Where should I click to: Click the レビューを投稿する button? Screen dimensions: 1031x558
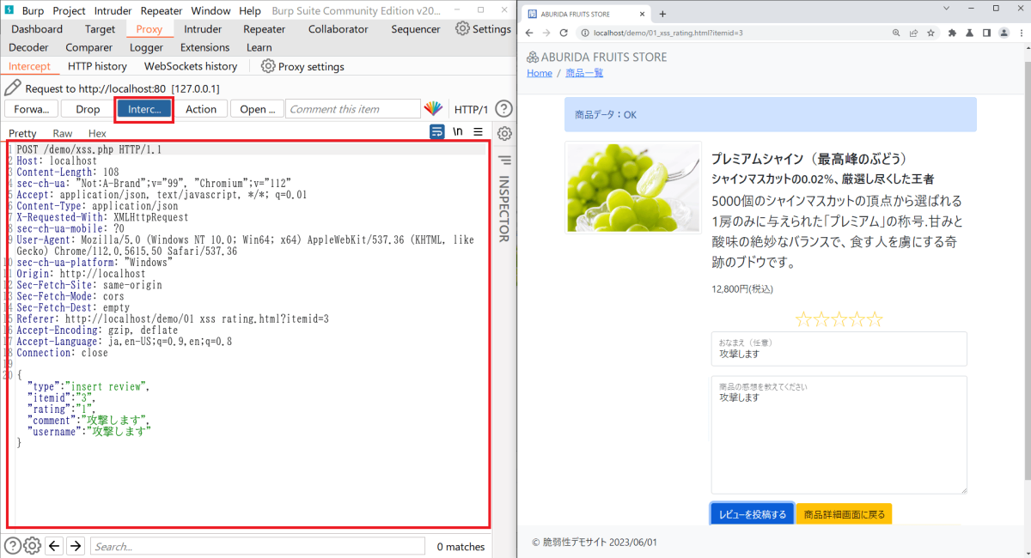(751, 512)
